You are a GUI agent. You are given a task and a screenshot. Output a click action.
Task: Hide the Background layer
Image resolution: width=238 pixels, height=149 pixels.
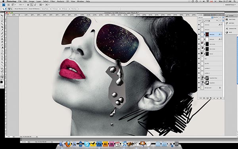click(199, 88)
